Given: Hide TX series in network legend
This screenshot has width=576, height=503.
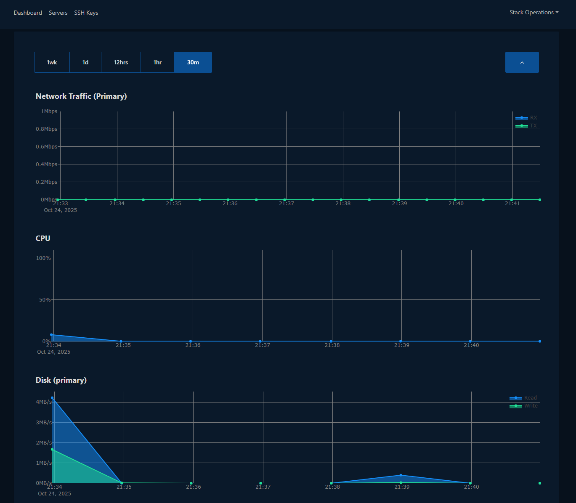Looking at the screenshot, I should pyautogui.click(x=527, y=126).
